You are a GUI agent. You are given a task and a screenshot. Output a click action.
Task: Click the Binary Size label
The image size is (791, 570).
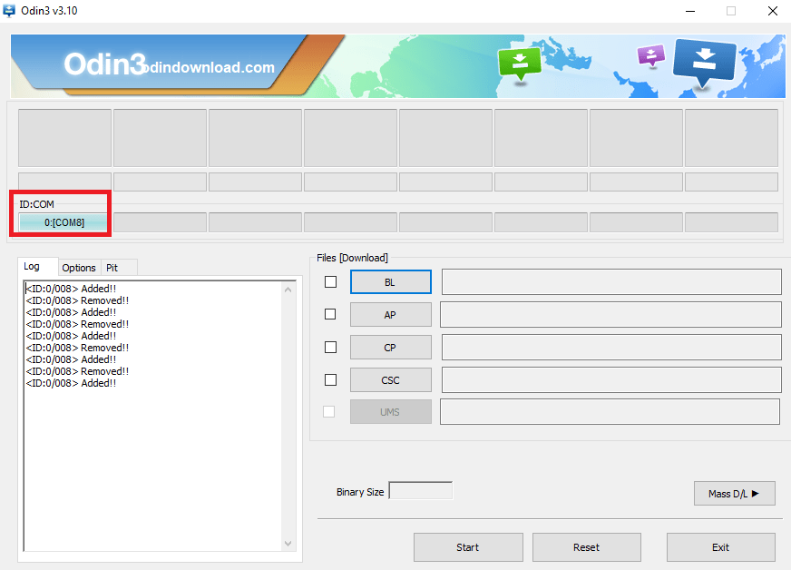point(360,492)
